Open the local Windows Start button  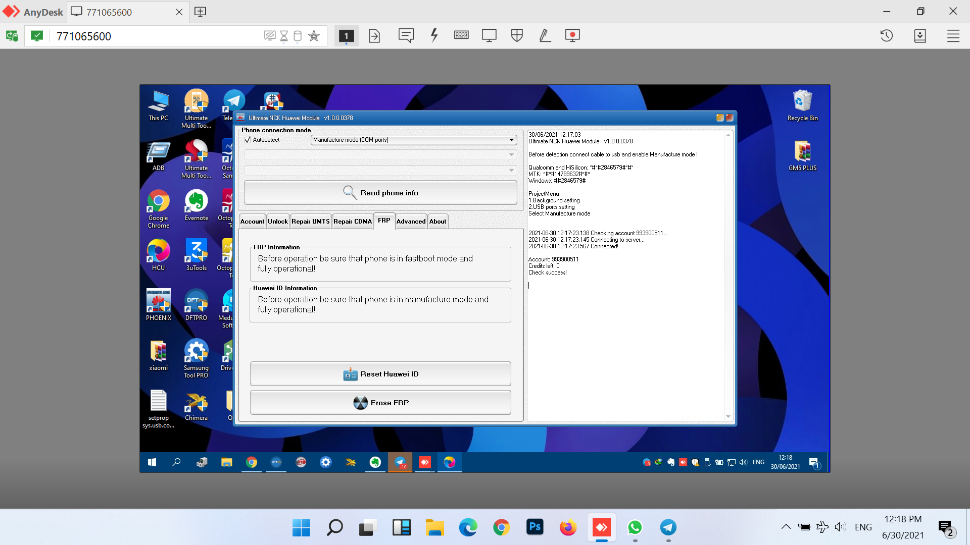(301, 527)
